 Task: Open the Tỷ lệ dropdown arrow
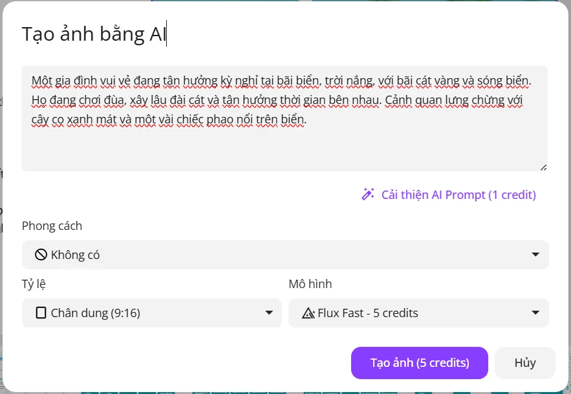pyautogui.click(x=269, y=313)
